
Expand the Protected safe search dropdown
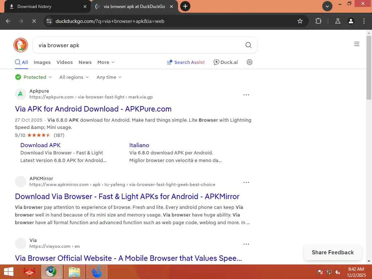point(33,77)
